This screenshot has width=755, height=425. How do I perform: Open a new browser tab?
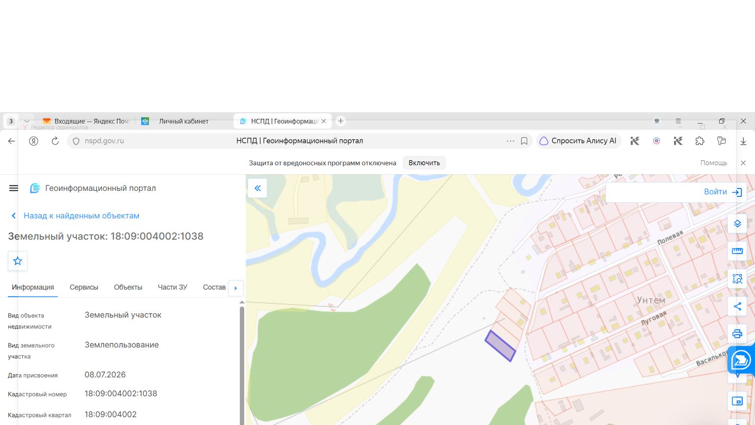pyautogui.click(x=341, y=121)
